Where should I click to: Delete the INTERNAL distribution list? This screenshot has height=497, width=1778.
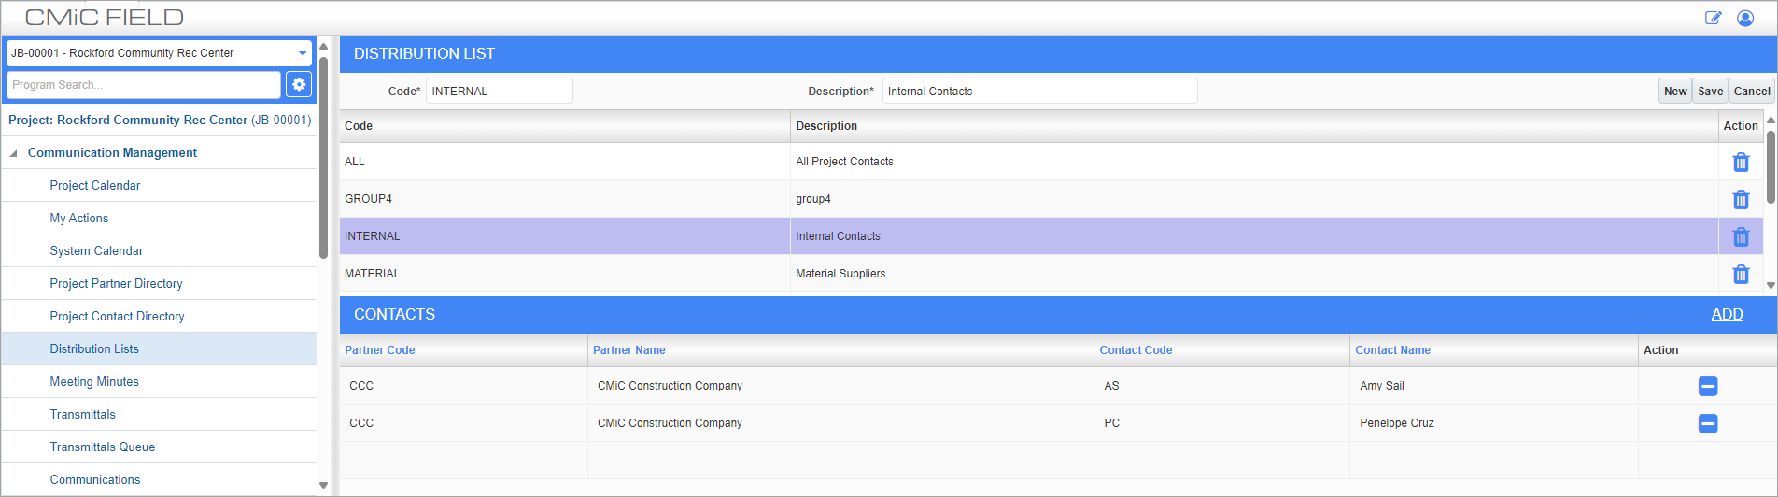(x=1741, y=236)
